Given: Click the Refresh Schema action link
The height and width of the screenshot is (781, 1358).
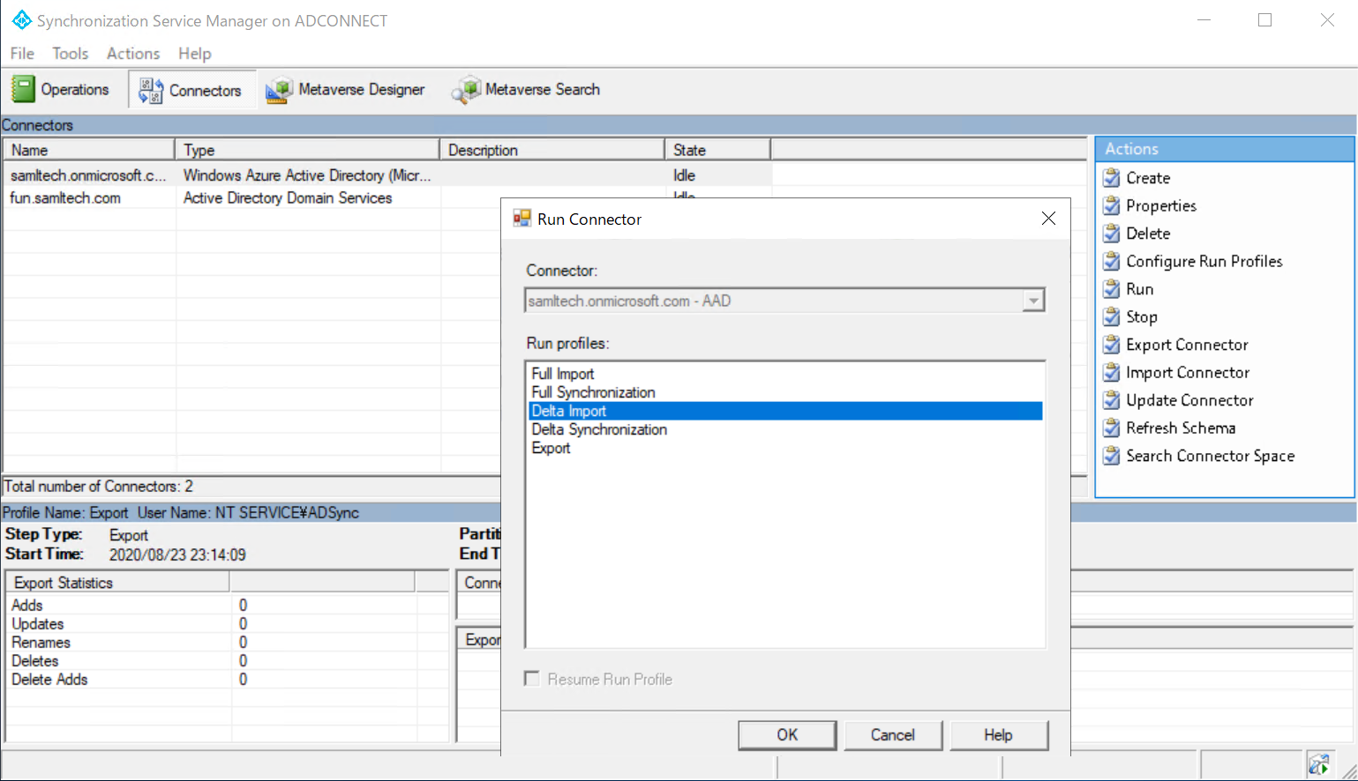Looking at the screenshot, I should coord(1181,428).
